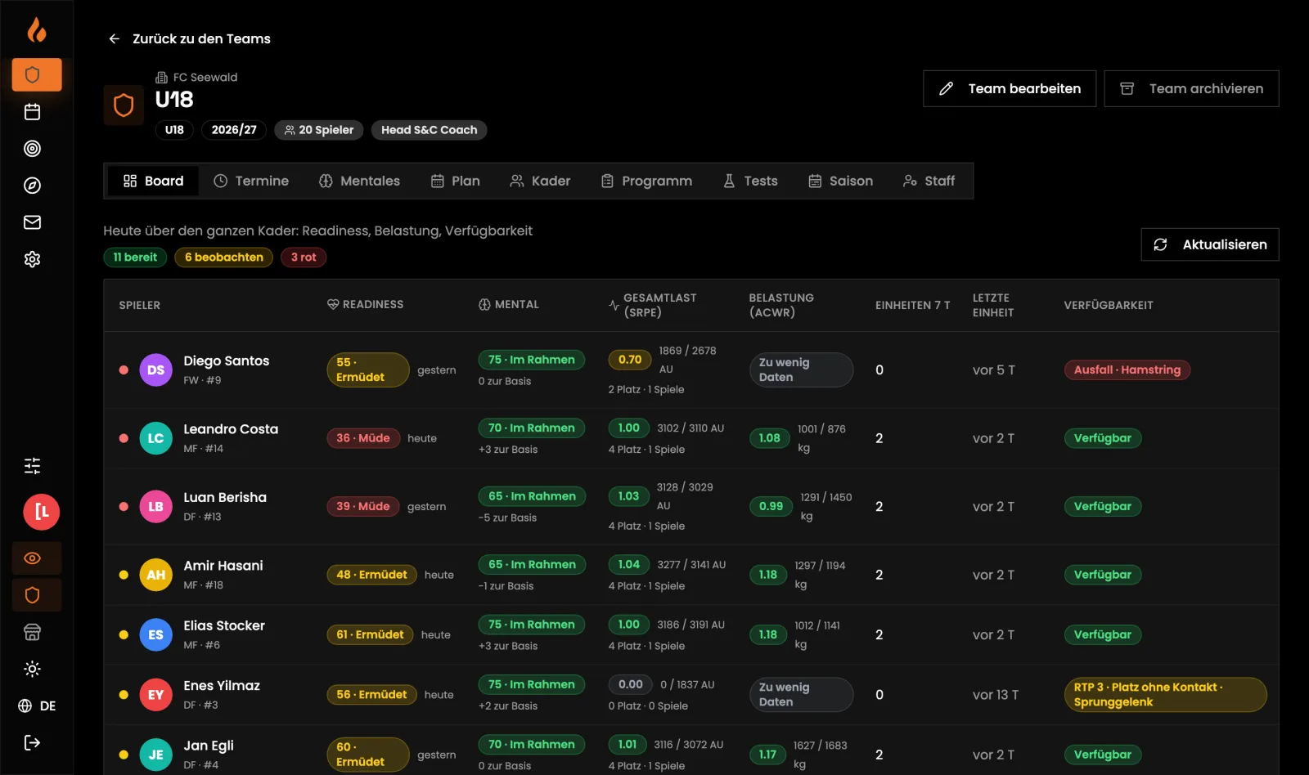Click the 11 bereit filter chip
This screenshot has width=1309, height=775.
pos(135,257)
